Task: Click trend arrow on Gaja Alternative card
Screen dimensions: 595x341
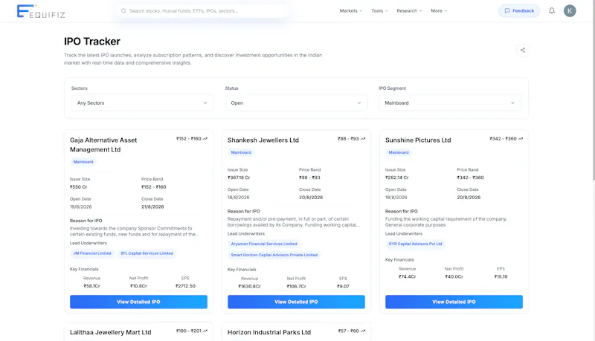Action: coord(205,139)
